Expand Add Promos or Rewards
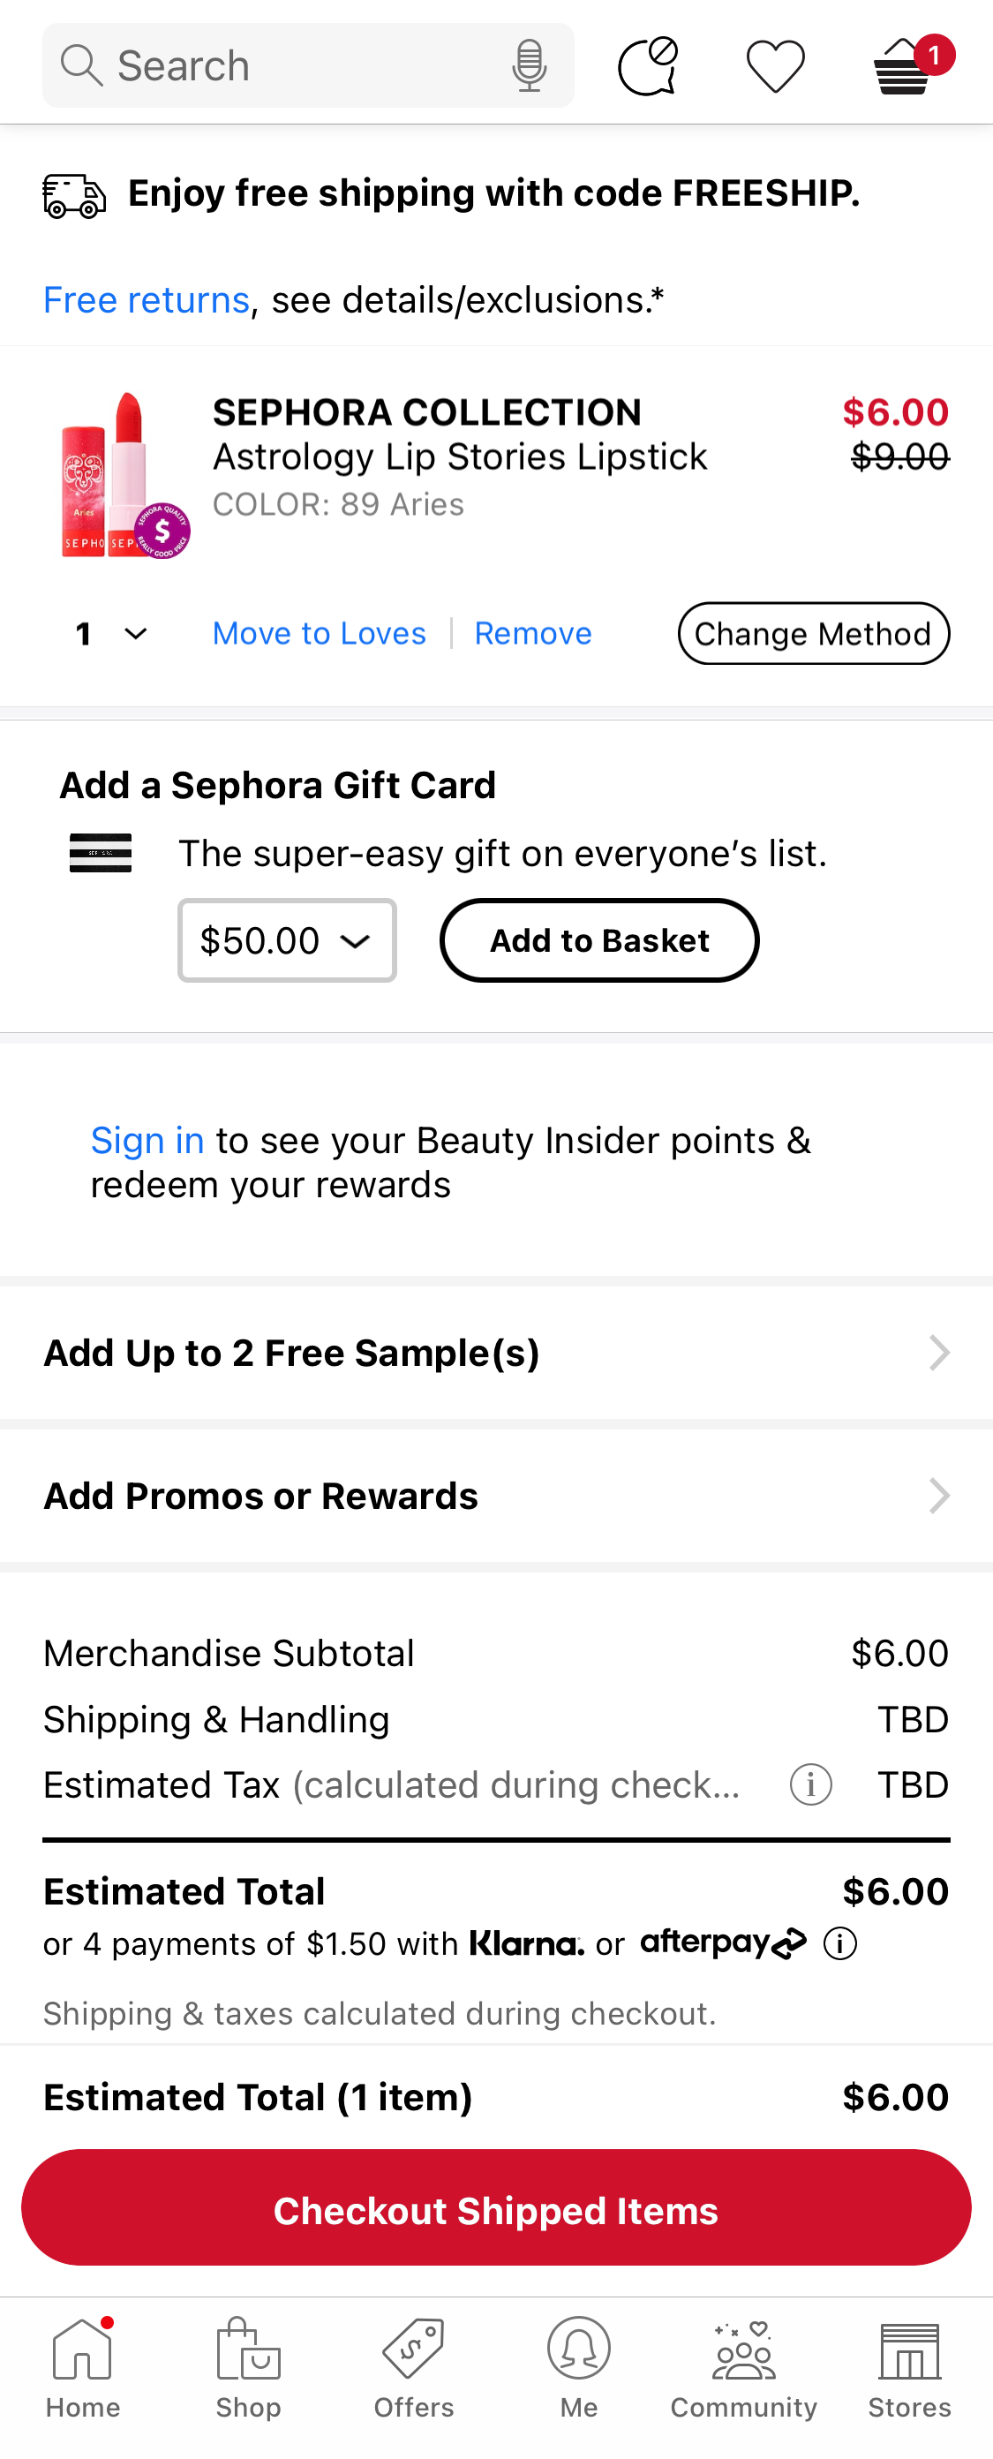The image size is (993, 2459). [496, 1496]
